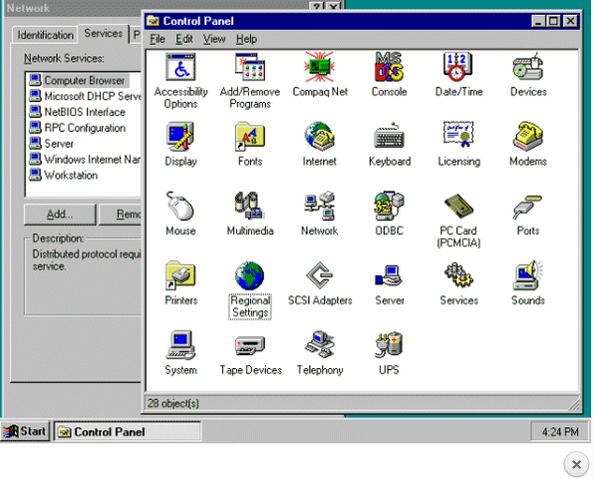The image size is (593, 479).
Task: Select NetBIOS Interface service
Action: [x=77, y=112]
